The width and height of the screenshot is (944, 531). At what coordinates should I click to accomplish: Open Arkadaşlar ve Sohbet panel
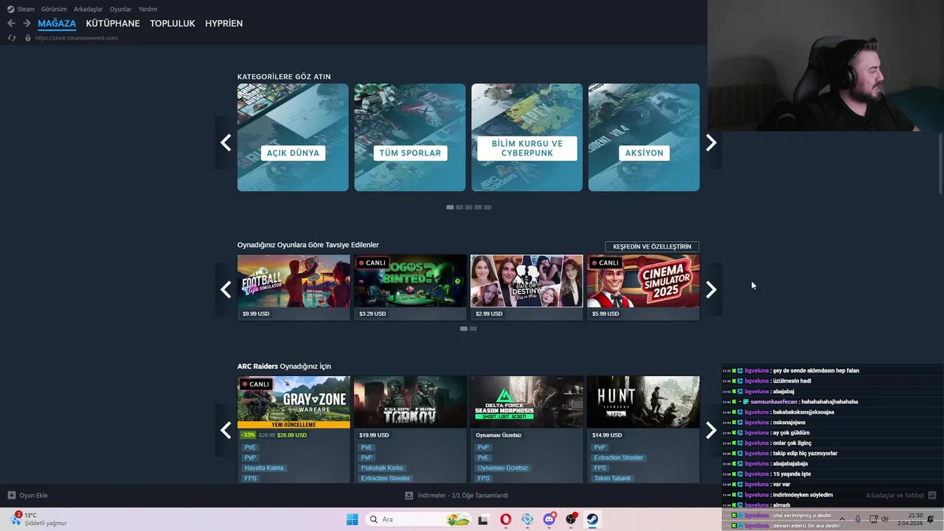[900, 496]
